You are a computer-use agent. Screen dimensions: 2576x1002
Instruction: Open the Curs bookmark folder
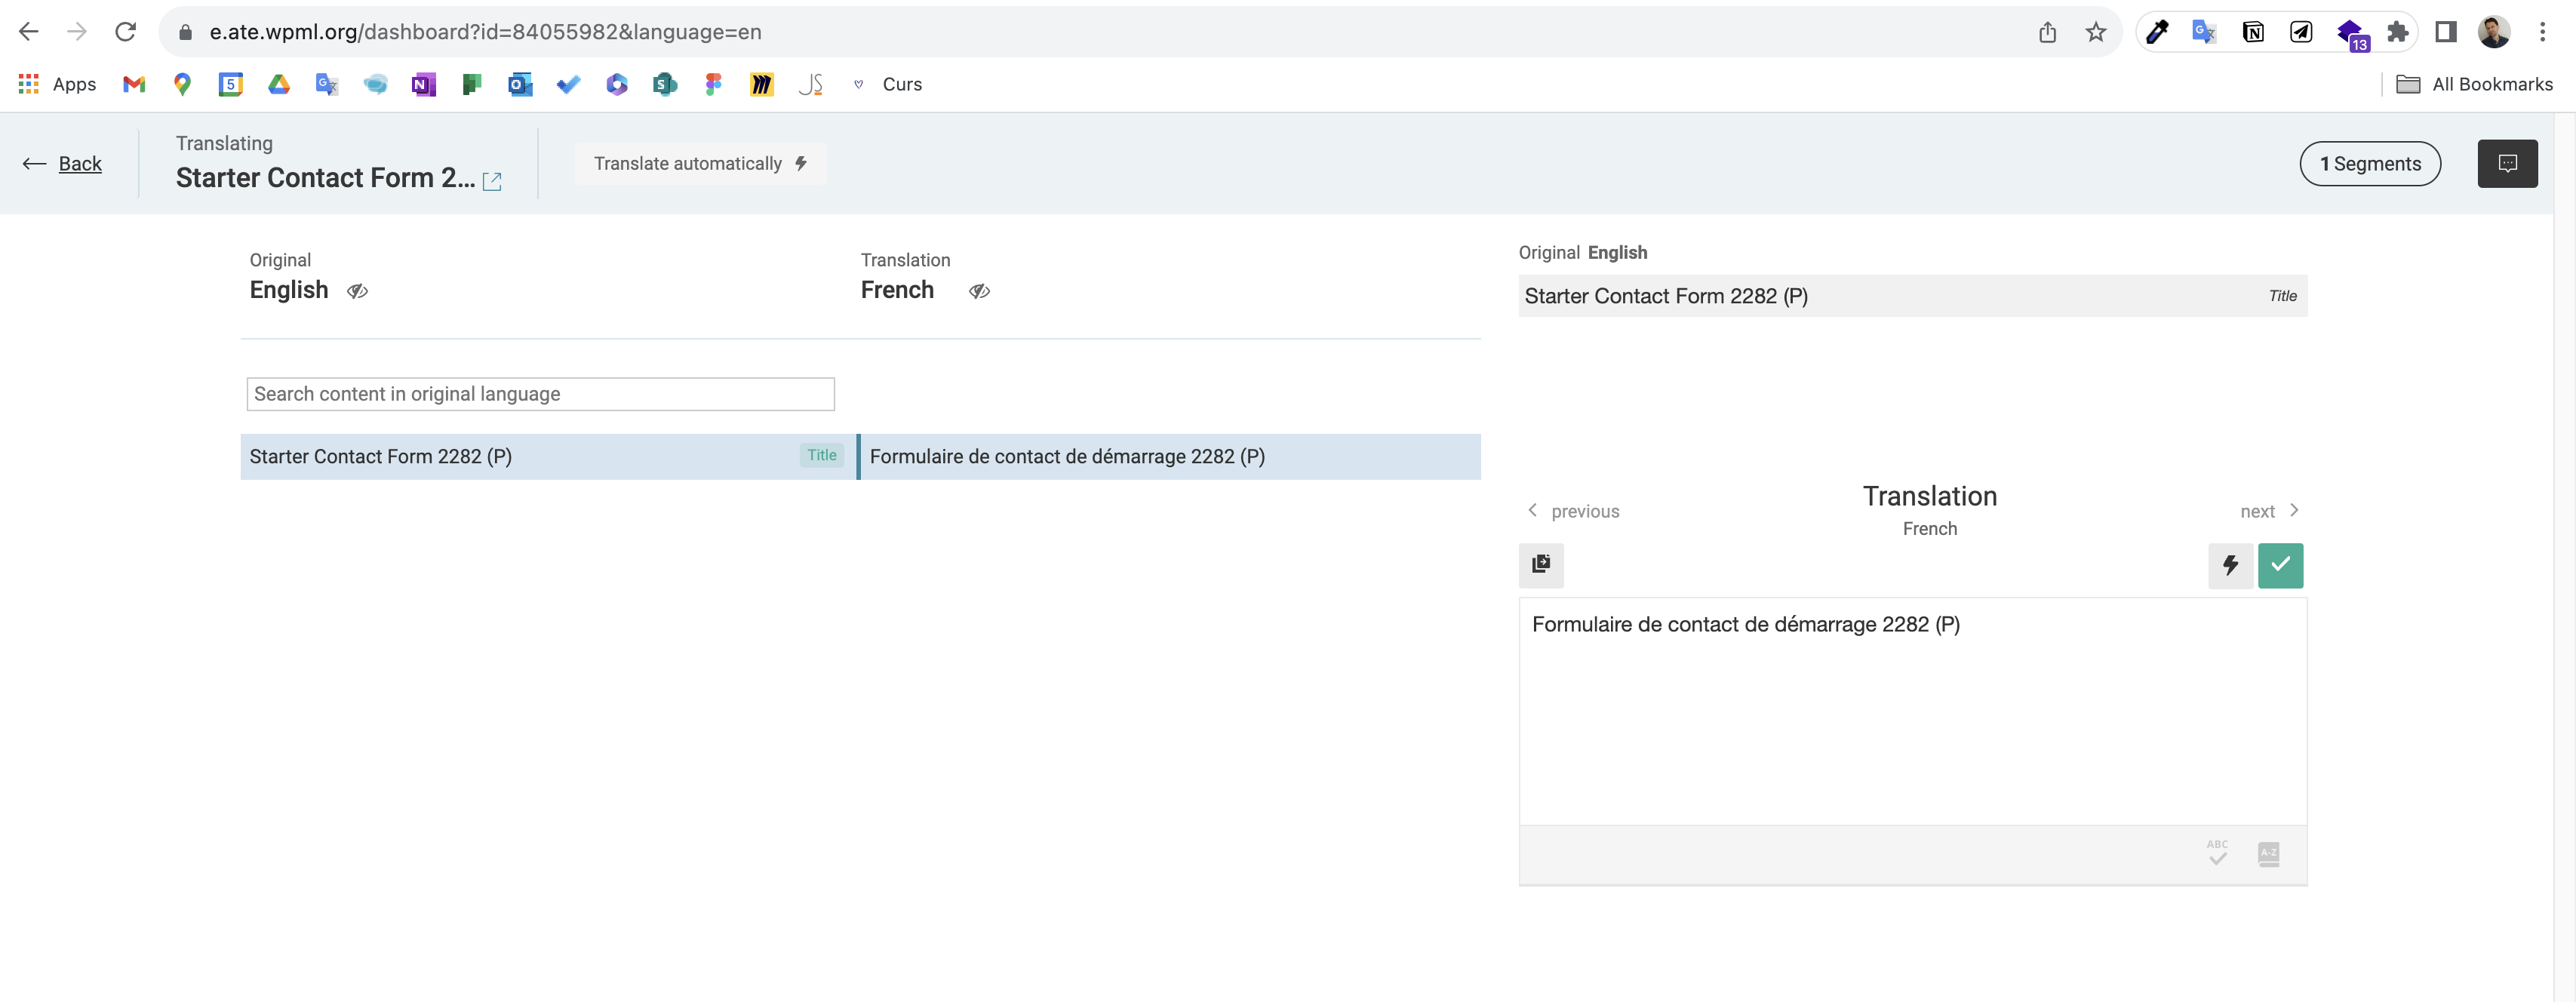pos(888,84)
